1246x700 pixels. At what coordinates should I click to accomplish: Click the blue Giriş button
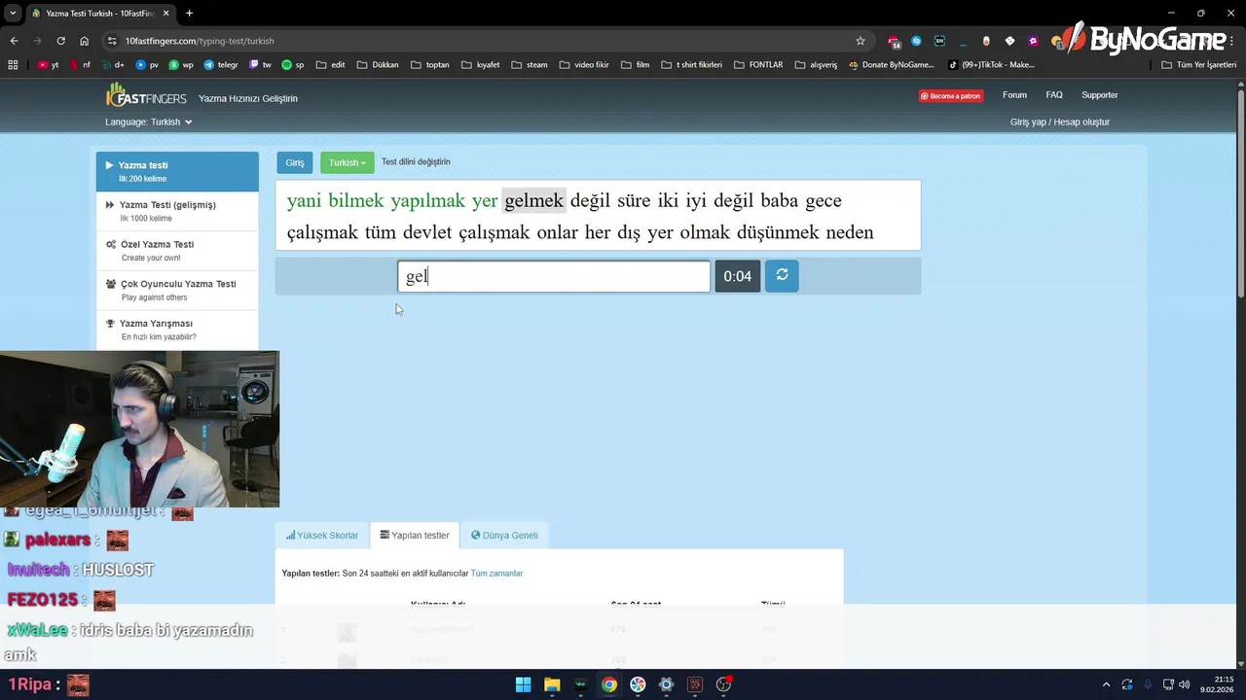[295, 162]
